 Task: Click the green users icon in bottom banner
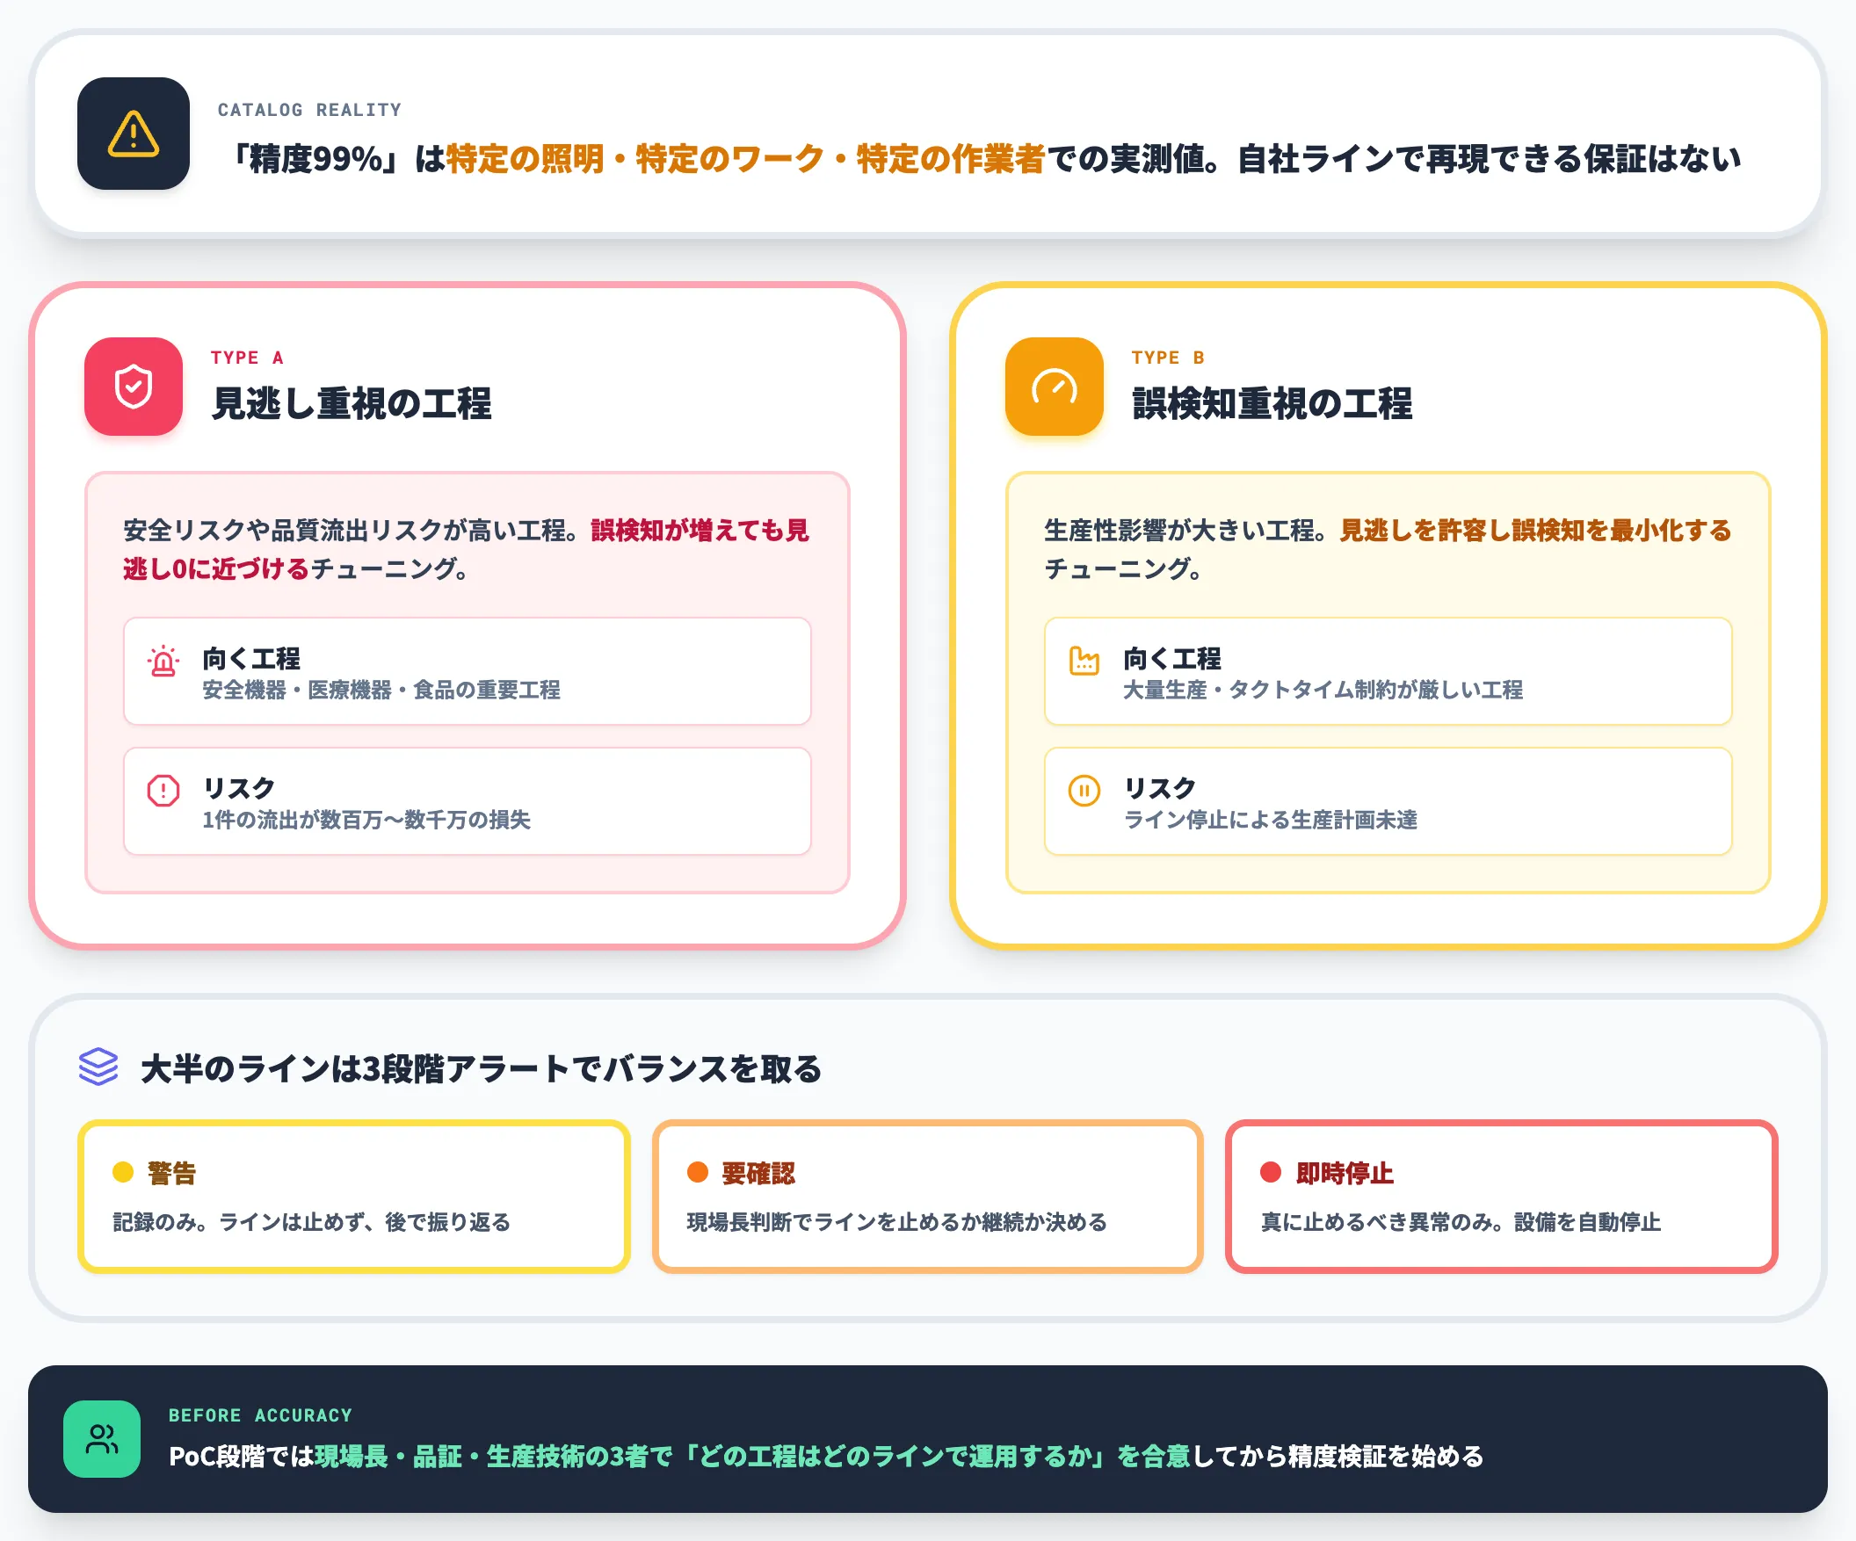click(x=102, y=1438)
